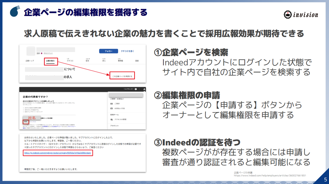Open the jp.indeed.com employer-tools claim URL
This screenshot has height=184, width=329.
click(58, 153)
